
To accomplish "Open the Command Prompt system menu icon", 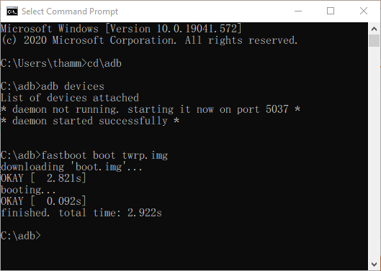I will tap(12, 12).
